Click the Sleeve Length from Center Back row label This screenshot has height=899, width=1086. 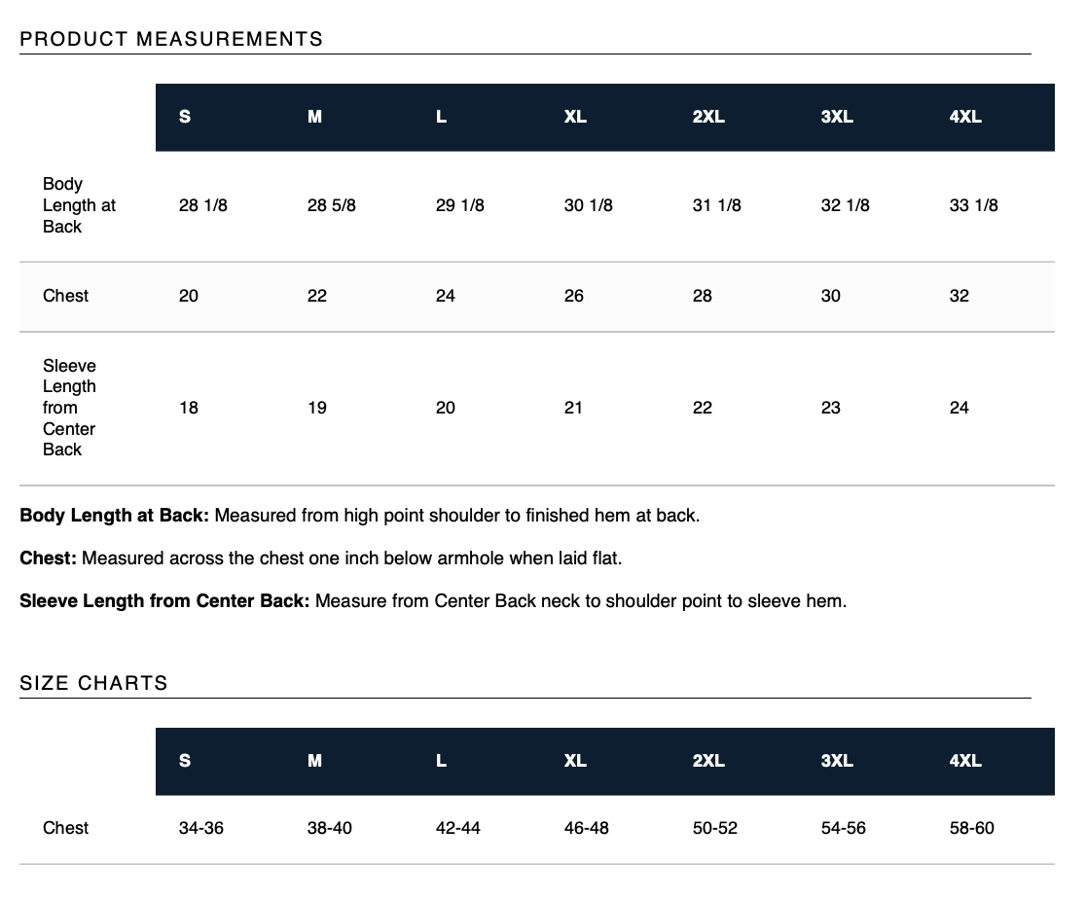click(69, 408)
